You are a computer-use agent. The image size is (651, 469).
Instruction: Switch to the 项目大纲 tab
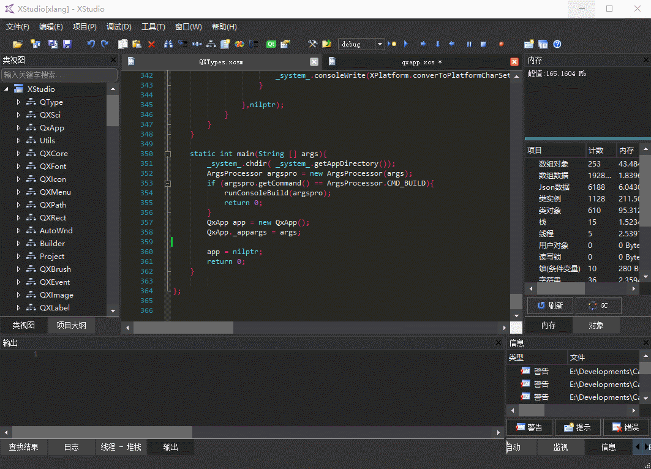pyautogui.click(x=72, y=325)
